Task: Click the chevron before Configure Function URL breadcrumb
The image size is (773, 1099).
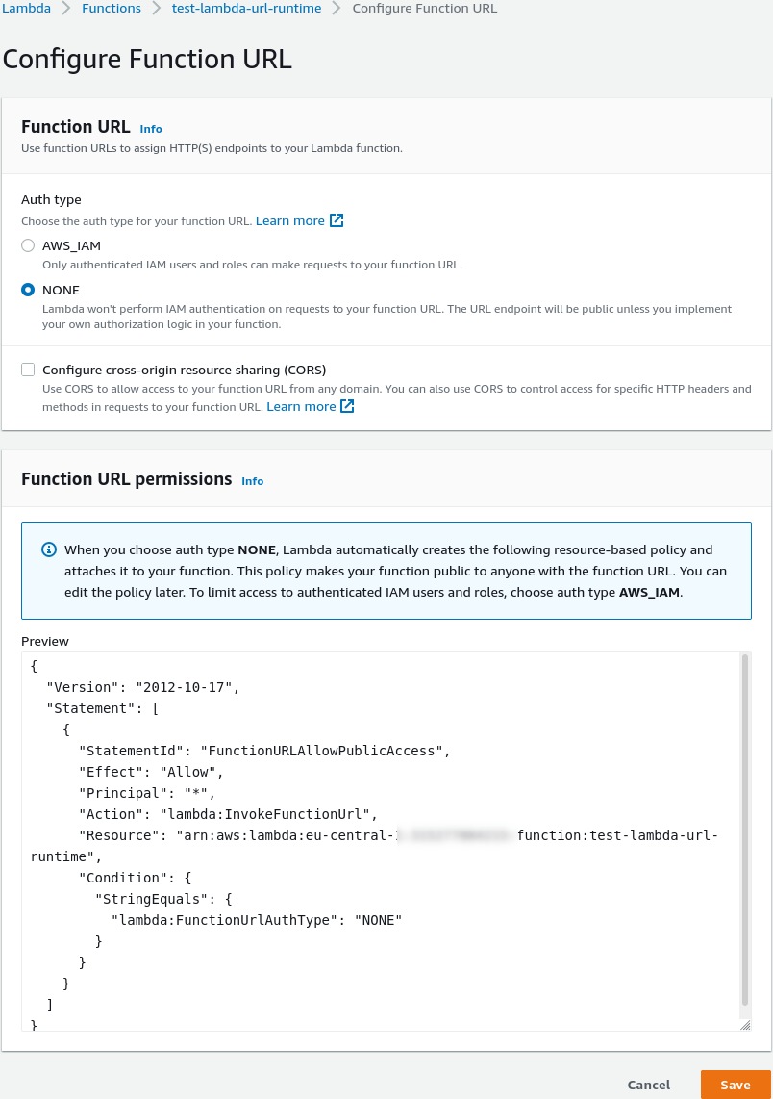Action: click(x=337, y=9)
